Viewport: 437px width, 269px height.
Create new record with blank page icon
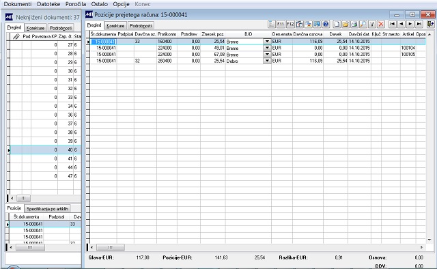pyautogui.click(x=337, y=25)
